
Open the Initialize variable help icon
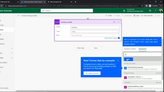click(114, 22)
